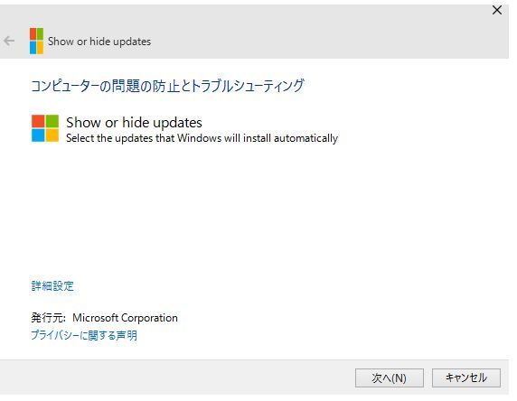Select the large Show or hide updates troubleshooter name
517x401 pixels.
point(134,123)
